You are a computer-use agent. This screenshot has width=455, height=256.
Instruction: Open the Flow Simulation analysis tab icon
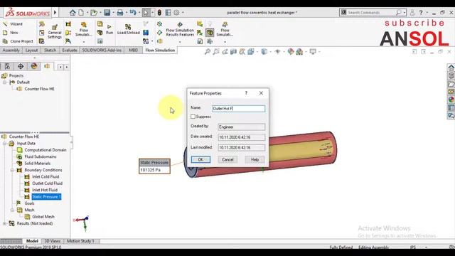[x=47, y=66]
